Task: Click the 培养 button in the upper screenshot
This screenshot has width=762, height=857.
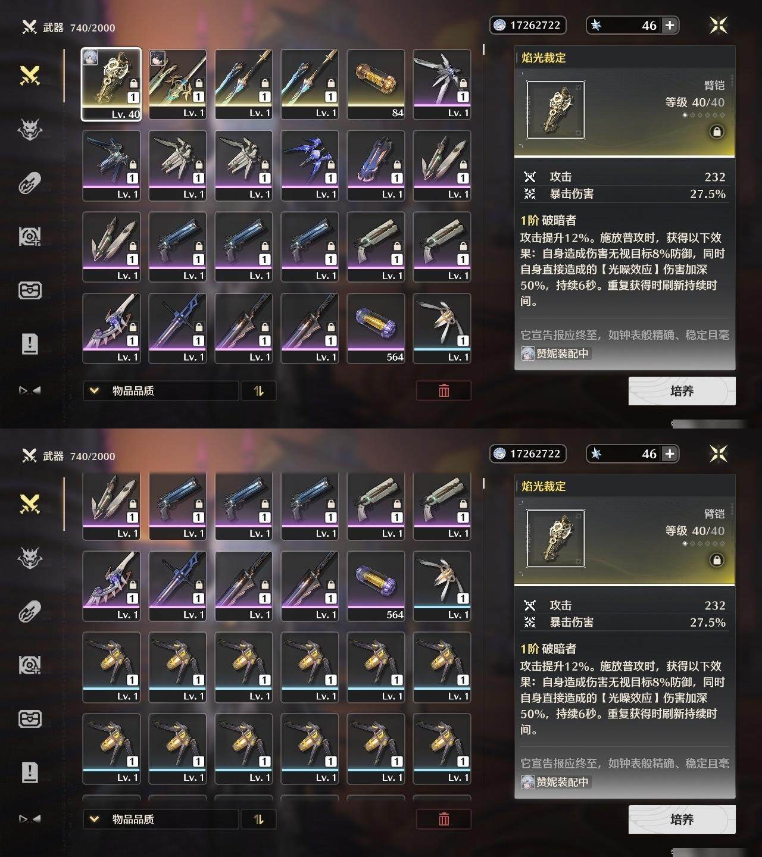Action: (682, 391)
